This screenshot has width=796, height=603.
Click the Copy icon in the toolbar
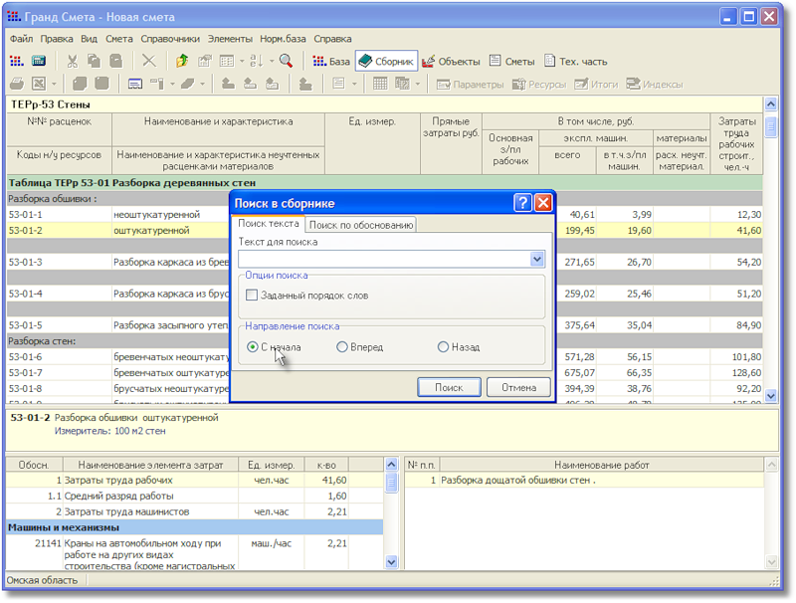[x=94, y=62]
